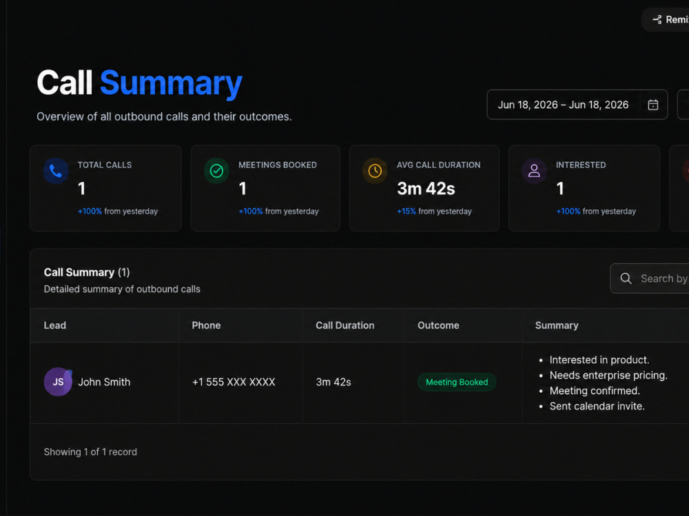The width and height of the screenshot is (689, 516).
Task: Click the yellow clock icon on Avg Call Duration
Action: pyautogui.click(x=375, y=171)
